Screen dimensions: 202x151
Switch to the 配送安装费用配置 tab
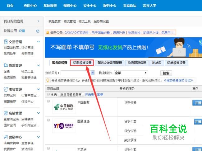[x=110, y=63]
